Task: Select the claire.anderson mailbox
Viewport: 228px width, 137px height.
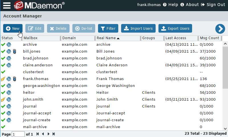Action: click(x=38, y=65)
